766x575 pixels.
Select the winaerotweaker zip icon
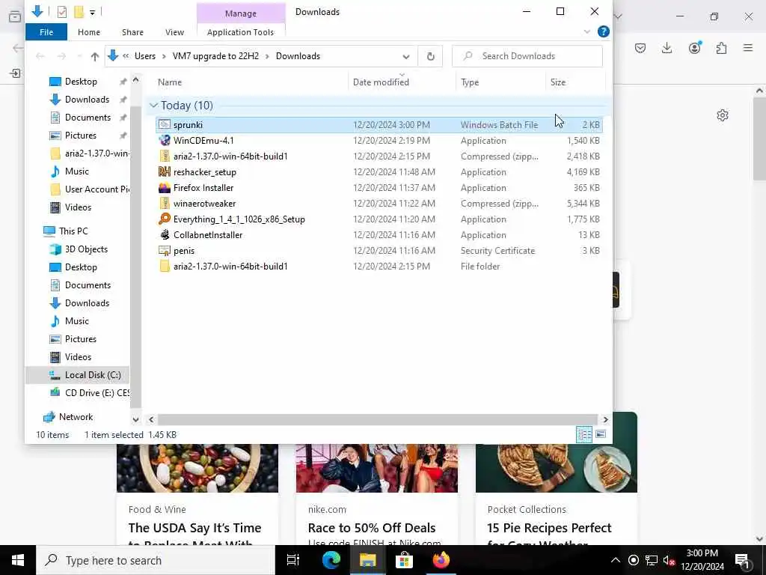click(165, 204)
